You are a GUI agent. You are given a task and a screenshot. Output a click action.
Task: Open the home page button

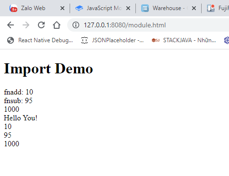(x=57, y=25)
